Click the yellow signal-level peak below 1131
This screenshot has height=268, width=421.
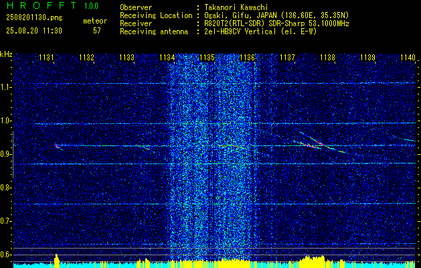[x=56, y=261]
